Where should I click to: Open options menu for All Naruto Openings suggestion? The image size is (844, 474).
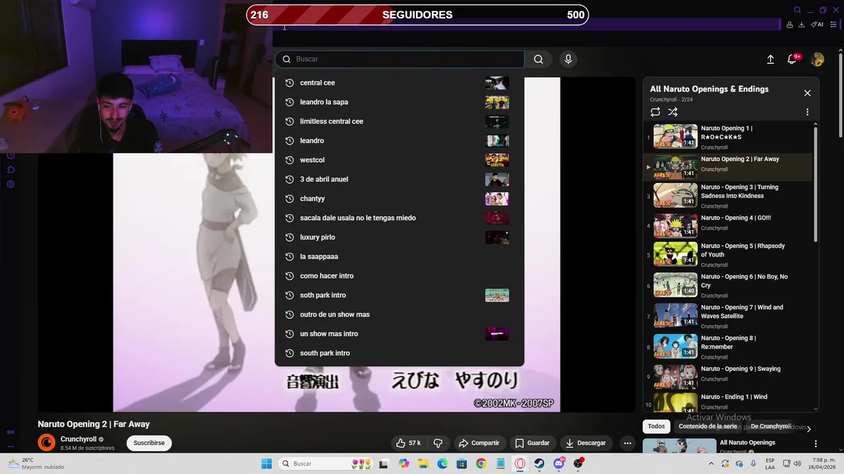click(816, 444)
